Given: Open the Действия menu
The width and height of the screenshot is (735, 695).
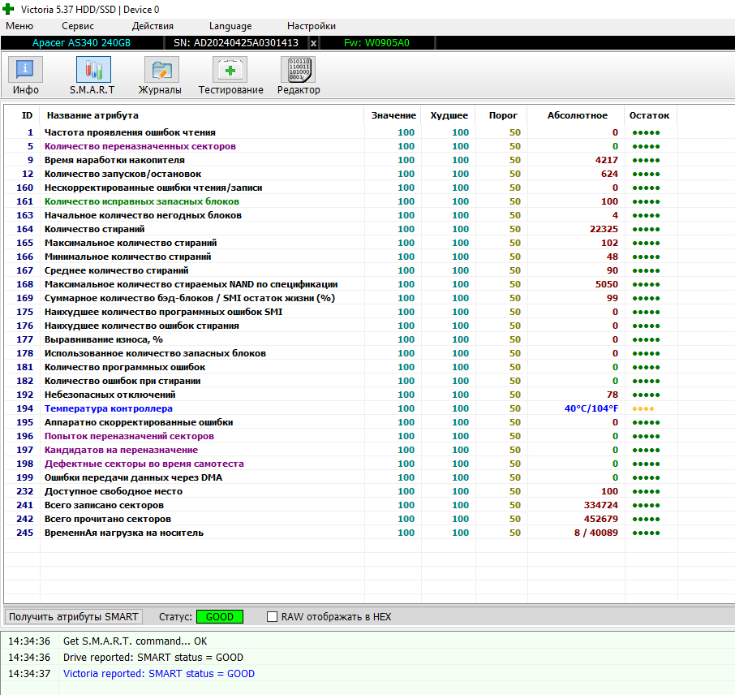Looking at the screenshot, I should (x=153, y=26).
